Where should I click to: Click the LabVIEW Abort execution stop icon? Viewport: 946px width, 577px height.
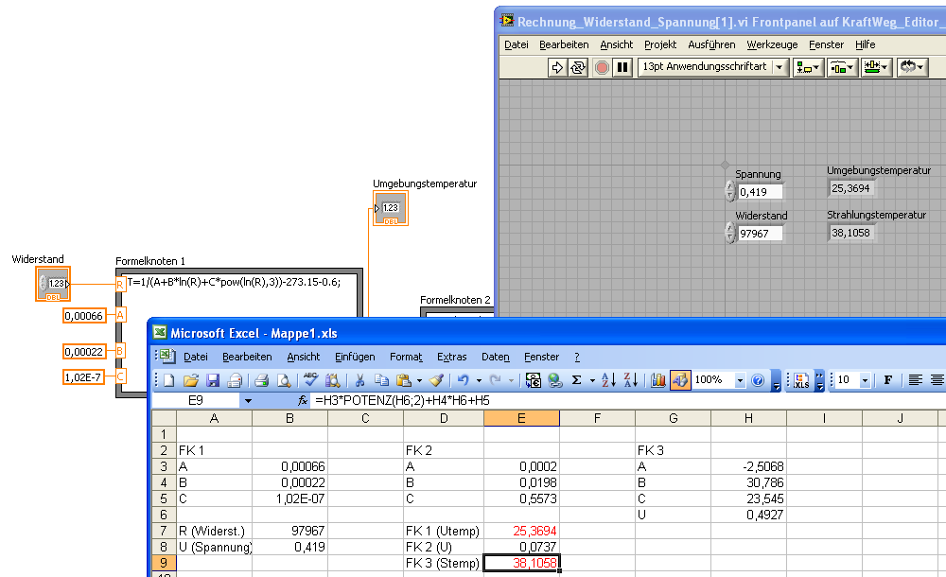coord(602,67)
